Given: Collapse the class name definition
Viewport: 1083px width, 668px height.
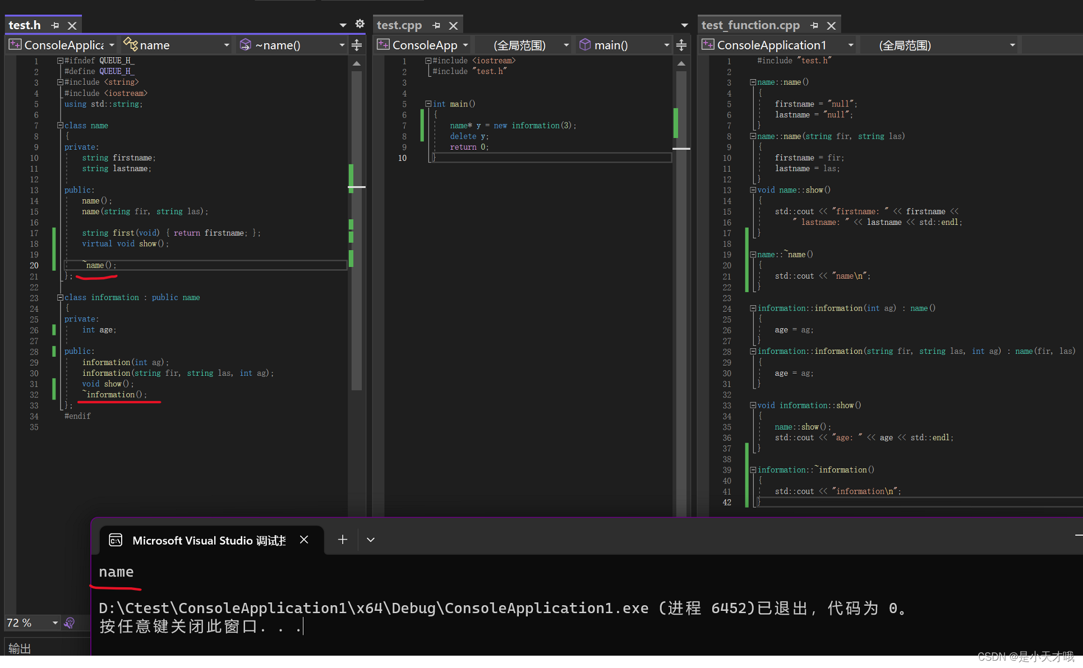Looking at the screenshot, I should tap(60, 126).
